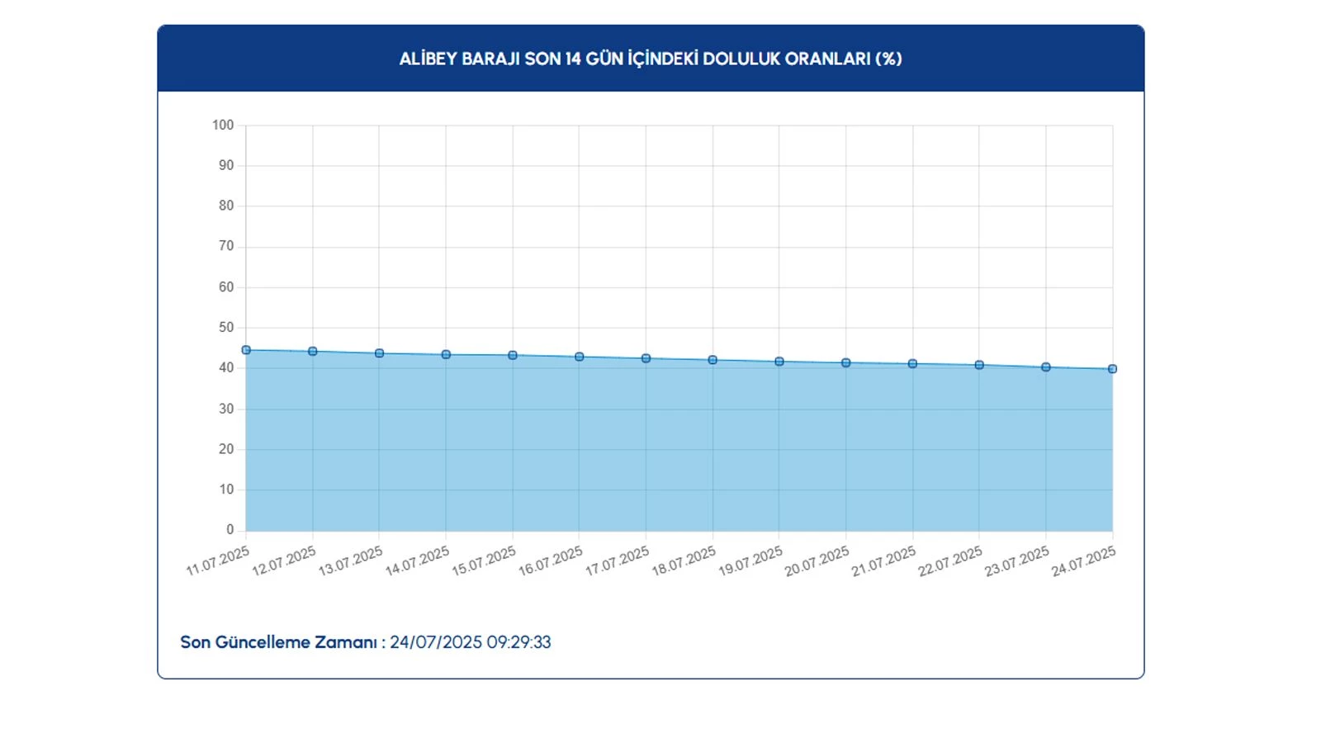This screenshot has width=1321, height=743.
Task: Click the data point for 15.07.2025
Action: tap(513, 356)
